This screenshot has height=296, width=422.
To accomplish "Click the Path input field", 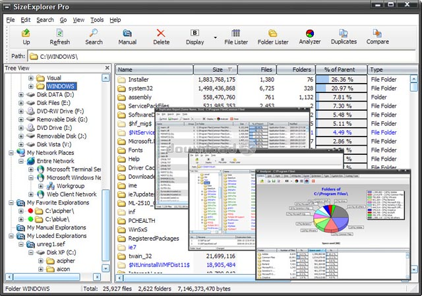I will (x=221, y=57).
